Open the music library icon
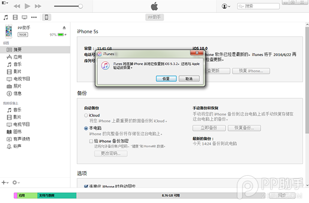309x203 pixels. pyautogui.click(x=6, y=17)
